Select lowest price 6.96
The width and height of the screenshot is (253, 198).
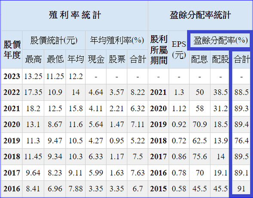click(x=55, y=189)
